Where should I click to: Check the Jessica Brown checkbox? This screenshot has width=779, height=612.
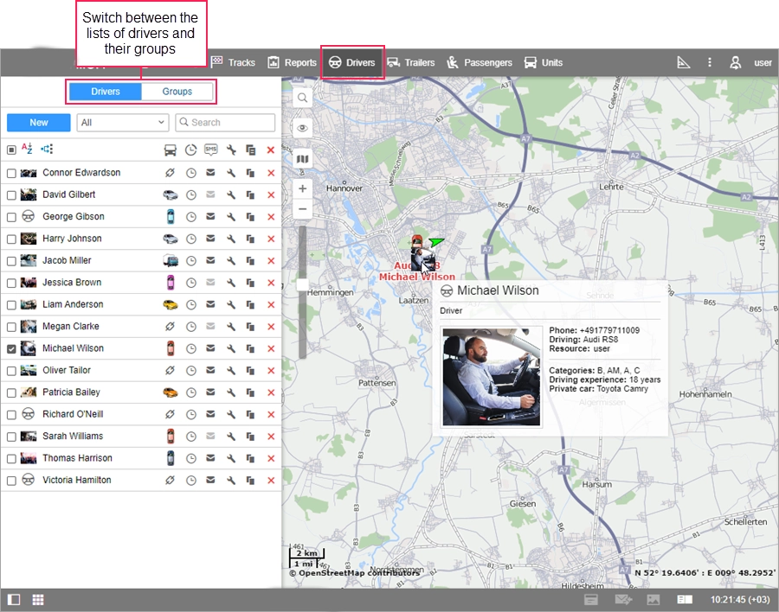(x=11, y=283)
